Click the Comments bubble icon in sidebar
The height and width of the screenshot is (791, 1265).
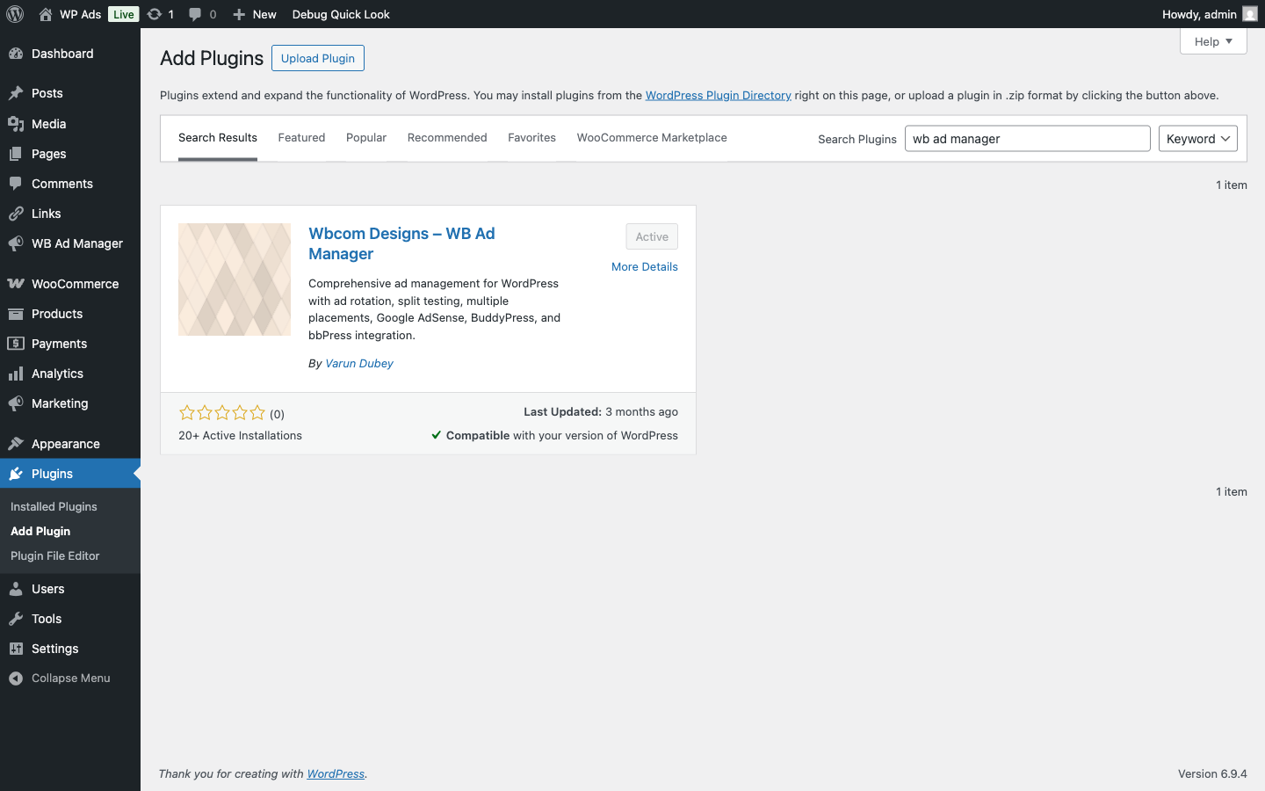[x=16, y=184]
